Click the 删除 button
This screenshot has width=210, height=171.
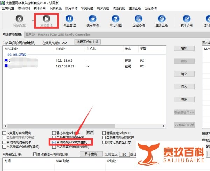point(184,61)
